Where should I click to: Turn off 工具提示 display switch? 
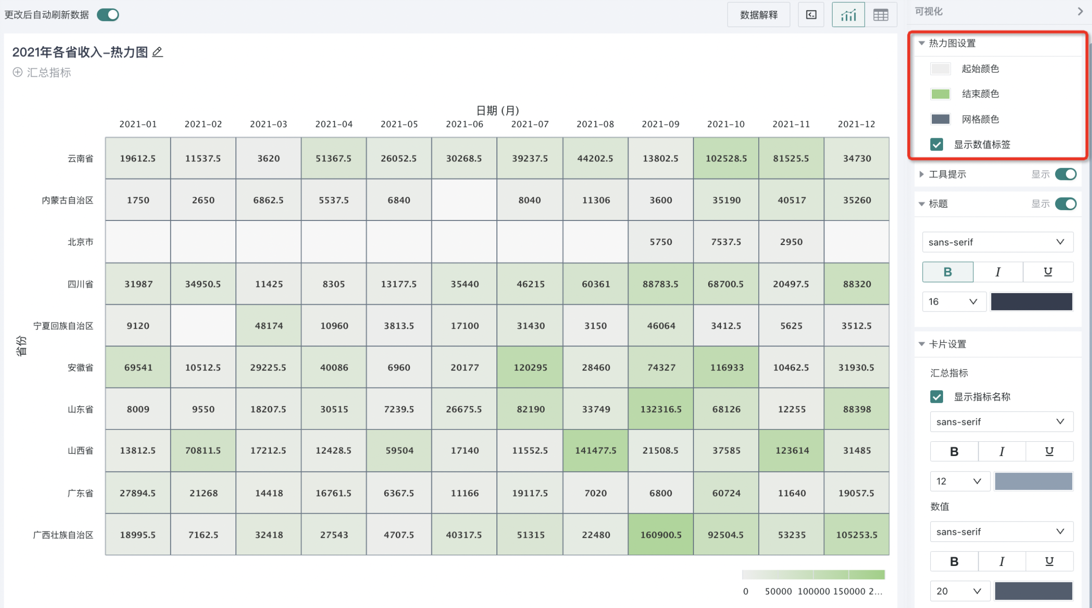(1066, 174)
